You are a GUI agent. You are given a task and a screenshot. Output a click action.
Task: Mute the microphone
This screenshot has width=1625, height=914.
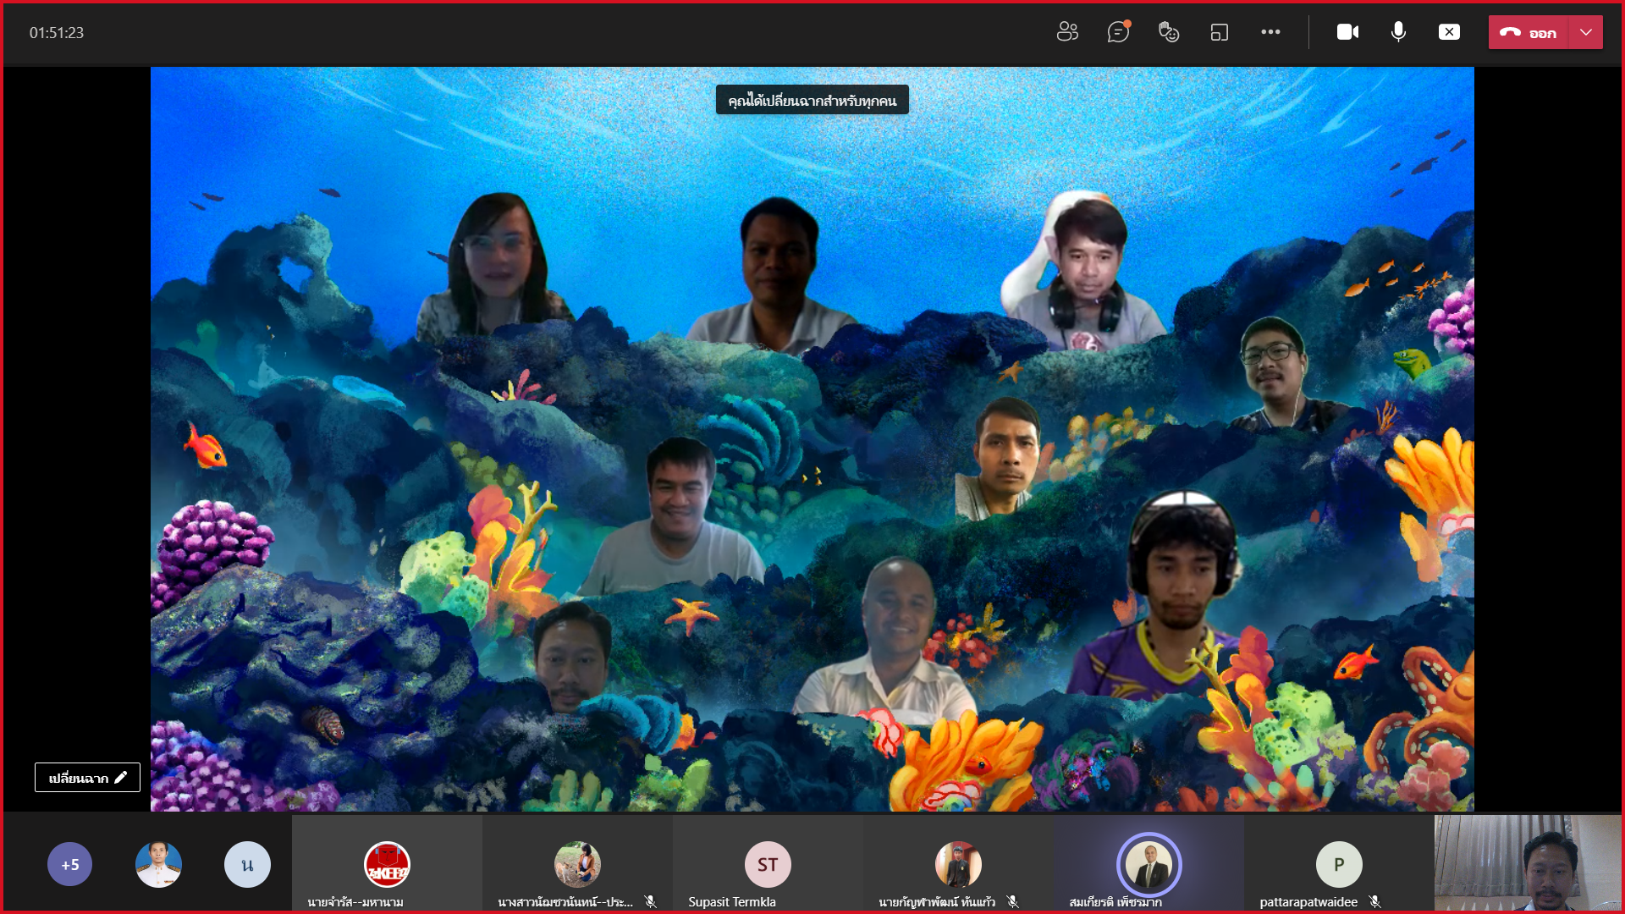click(1398, 32)
